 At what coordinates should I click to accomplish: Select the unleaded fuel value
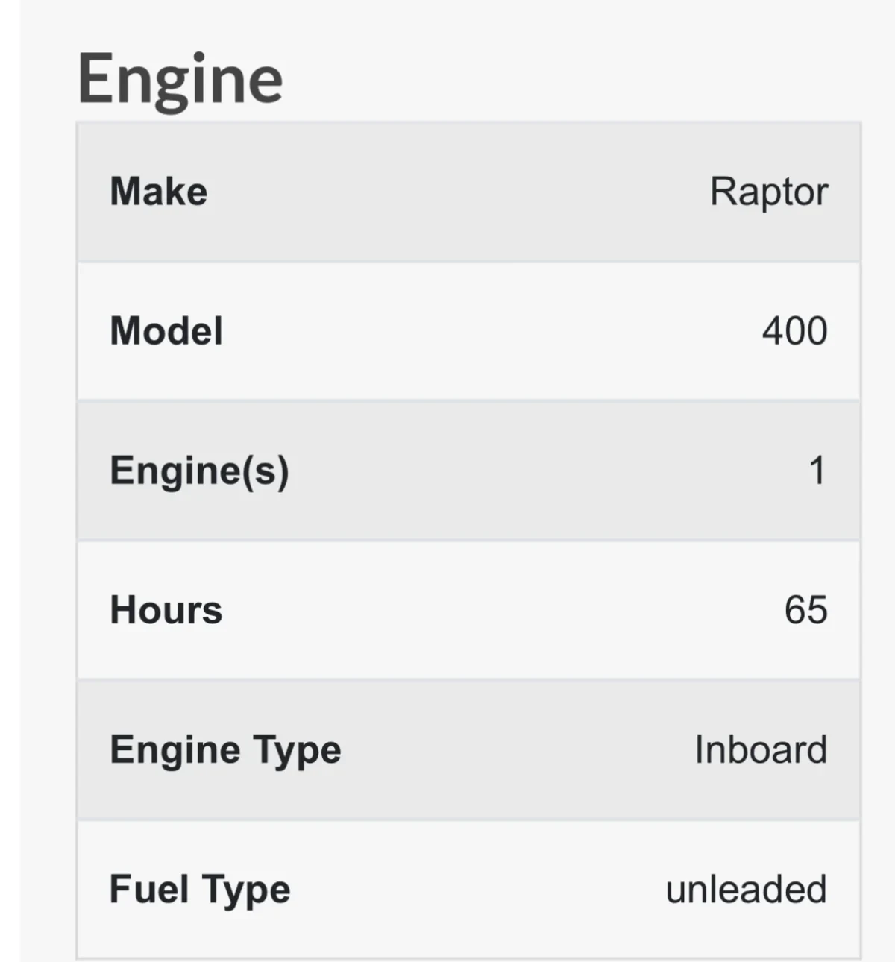[746, 890]
